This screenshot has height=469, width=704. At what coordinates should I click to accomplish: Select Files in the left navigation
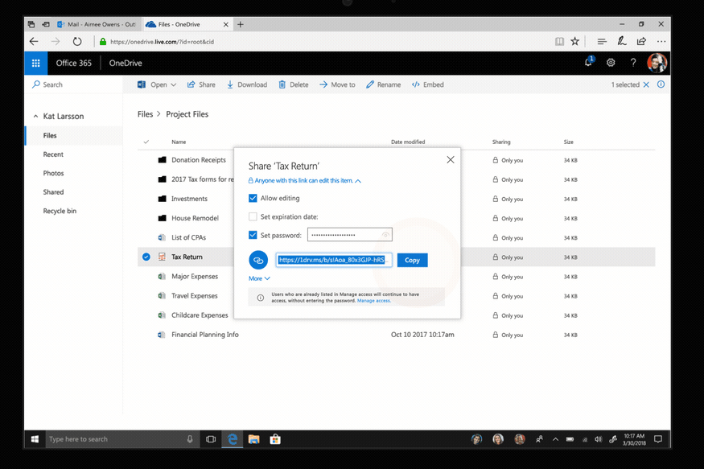coord(74,135)
